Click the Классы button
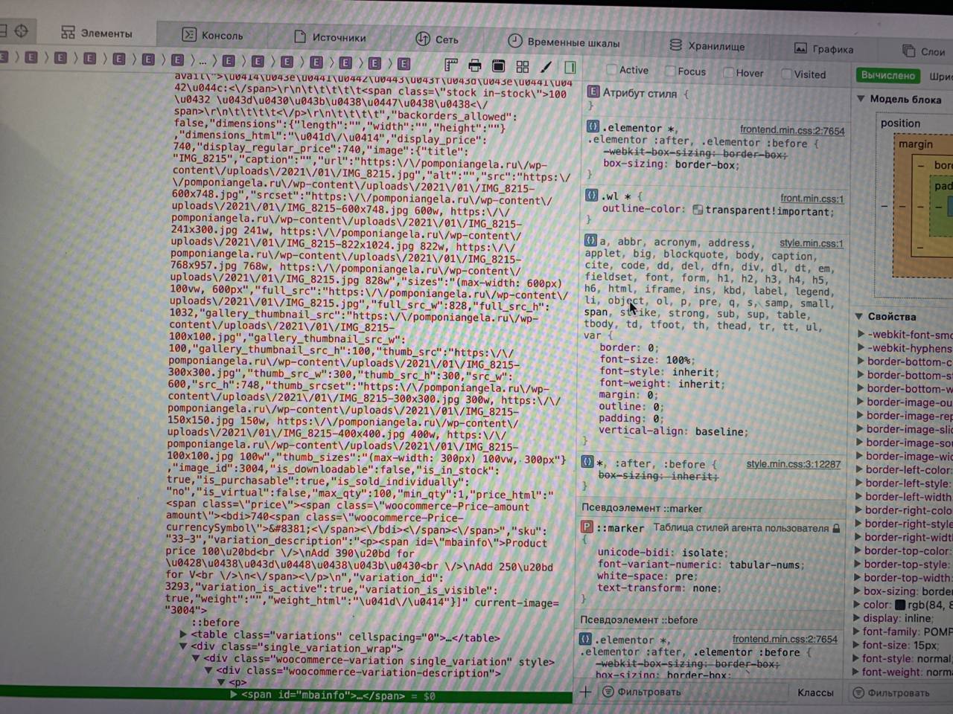The width and height of the screenshot is (953, 714). [x=816, y=692]
